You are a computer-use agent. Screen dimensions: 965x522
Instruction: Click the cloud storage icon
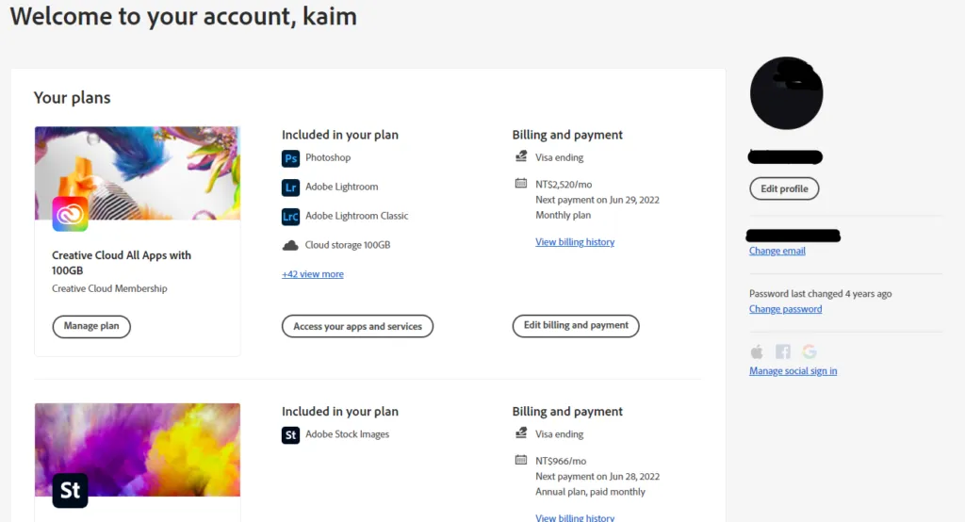click(290, 245)
